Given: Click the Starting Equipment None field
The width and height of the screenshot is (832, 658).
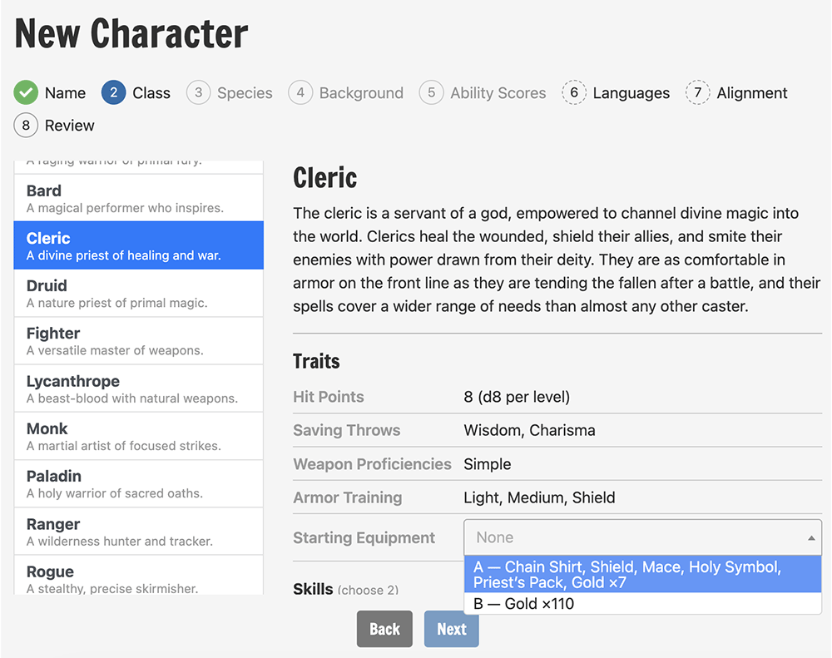Looking at the screenshot, I should tap(642, 537).
